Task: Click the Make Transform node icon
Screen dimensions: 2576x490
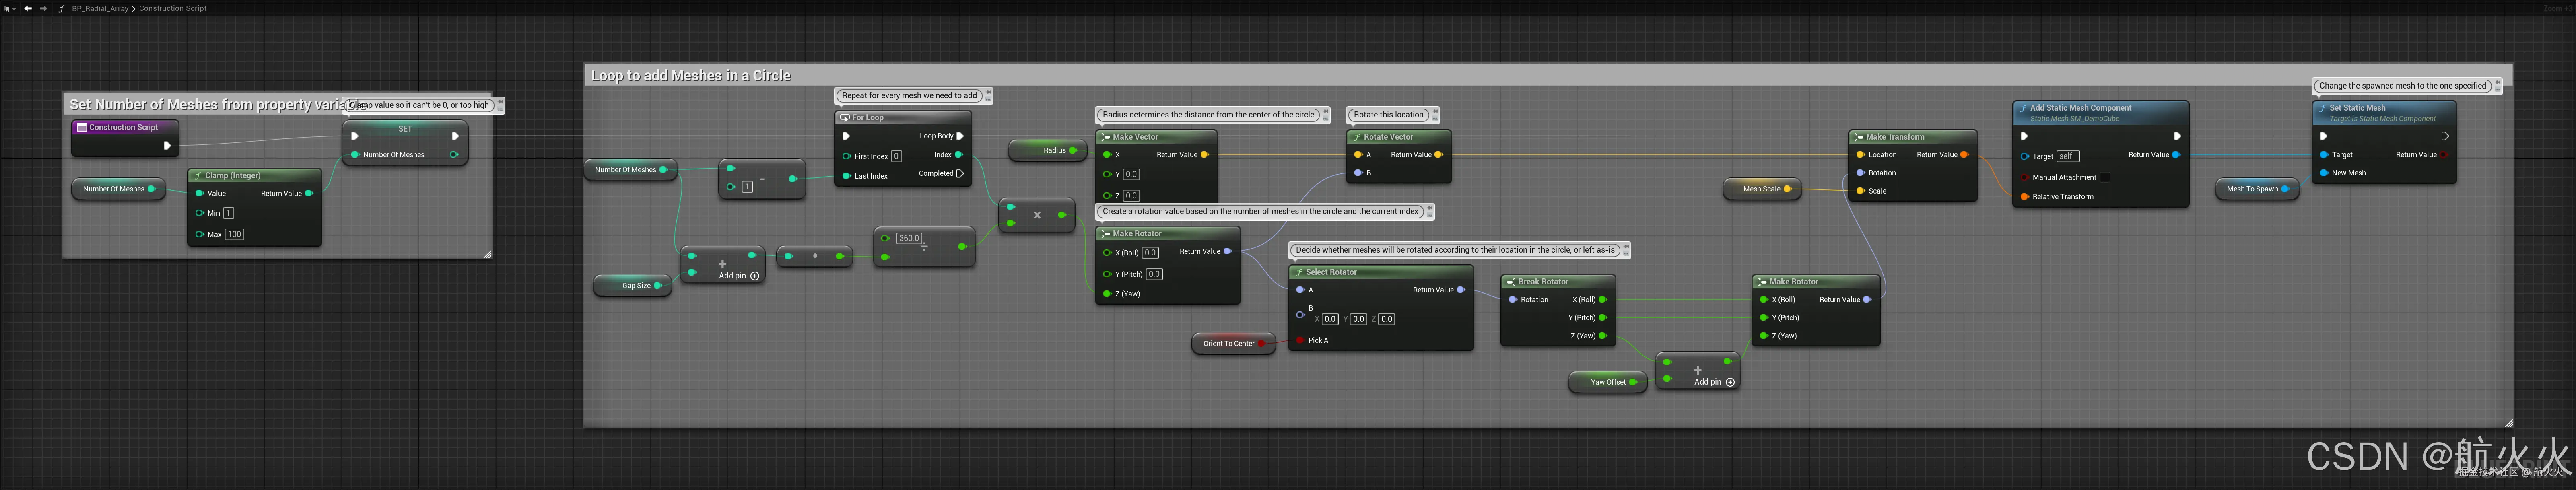Action: coord(1858,137)
